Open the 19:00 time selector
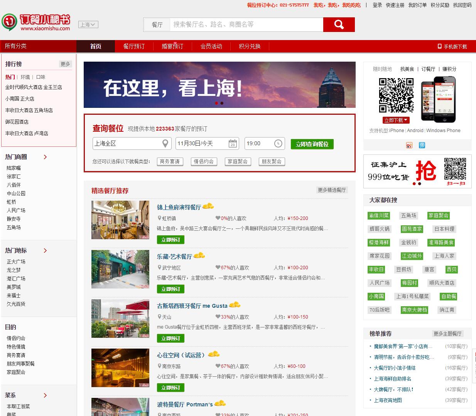 click(x=265, y=144)
